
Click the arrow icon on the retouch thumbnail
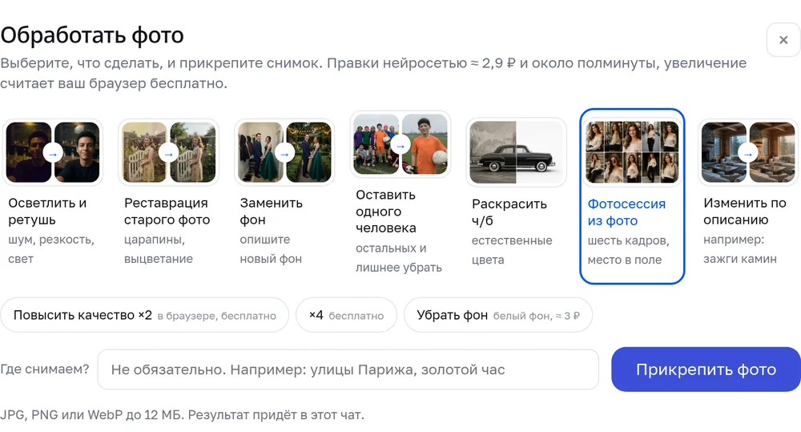pyautogui.click(x=53, y=152)
